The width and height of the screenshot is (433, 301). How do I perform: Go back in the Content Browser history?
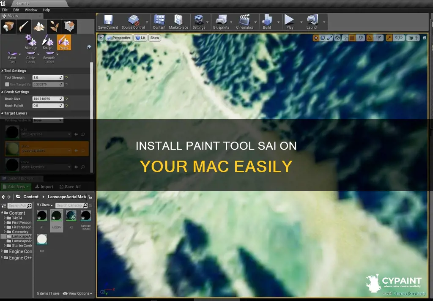tap(3, 197)
